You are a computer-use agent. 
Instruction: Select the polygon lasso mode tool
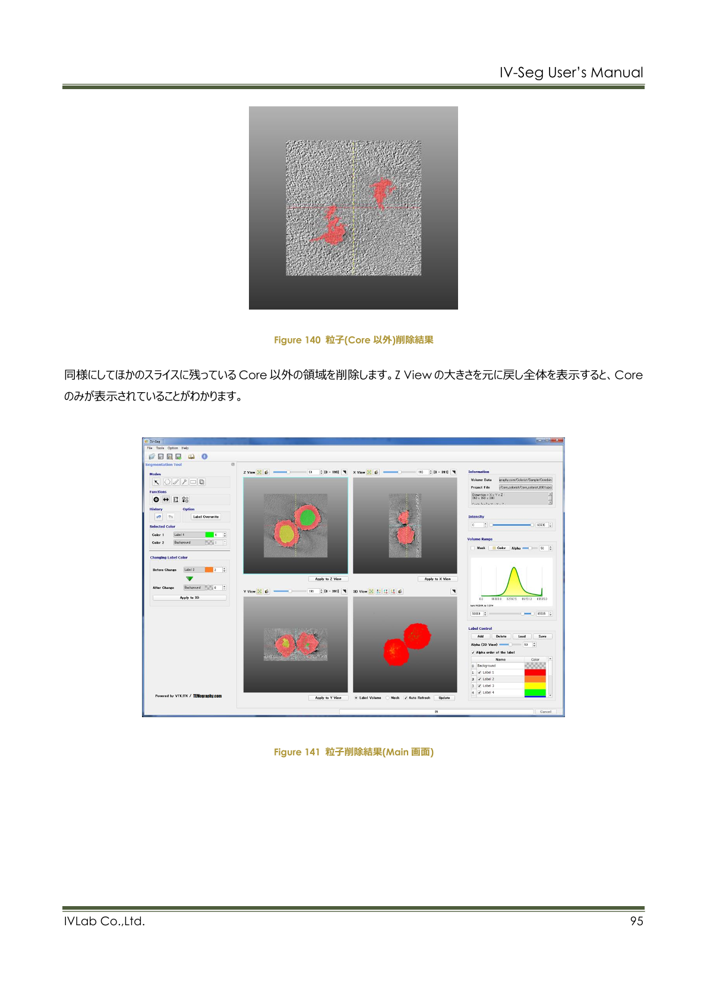click(167, 482)
